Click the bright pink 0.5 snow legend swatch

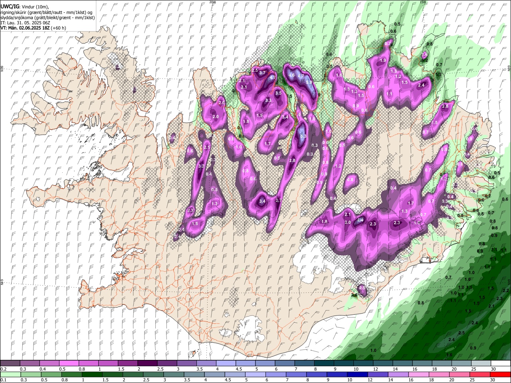point(69,363)
